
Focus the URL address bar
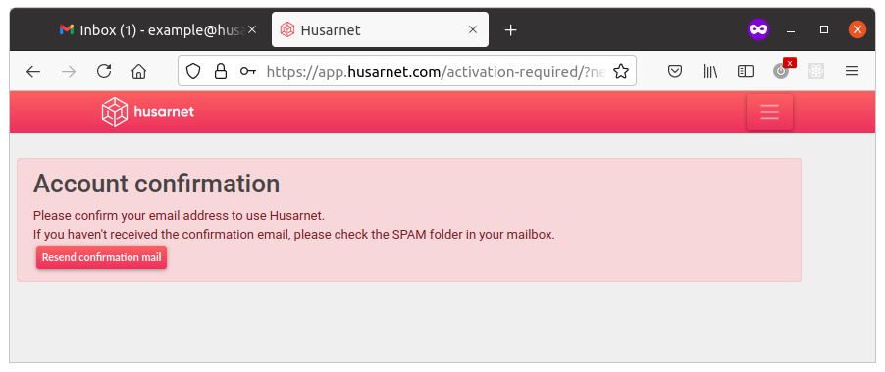point(436,71)
